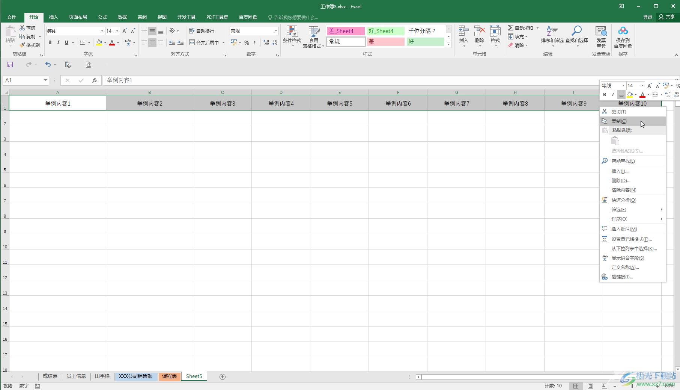Expand the AutoSum dropdown arrow
This screenshot has width=680, height=390.
[537, 28]
